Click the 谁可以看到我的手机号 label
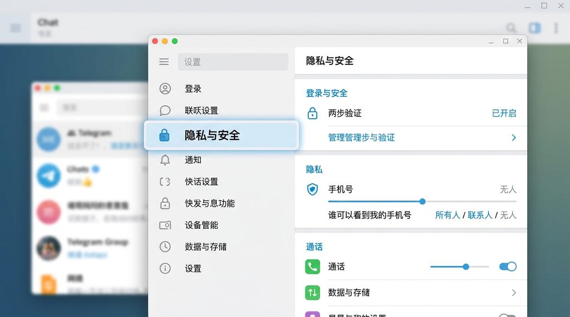Image resolution: width=570 pixels, height=317 pixels. tap(370, 215)
